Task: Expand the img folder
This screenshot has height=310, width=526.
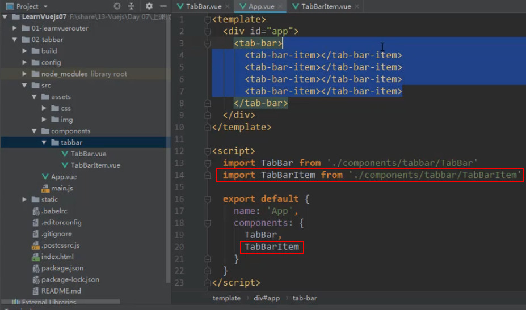Action: pyautogui.click(x=44, y=120)
